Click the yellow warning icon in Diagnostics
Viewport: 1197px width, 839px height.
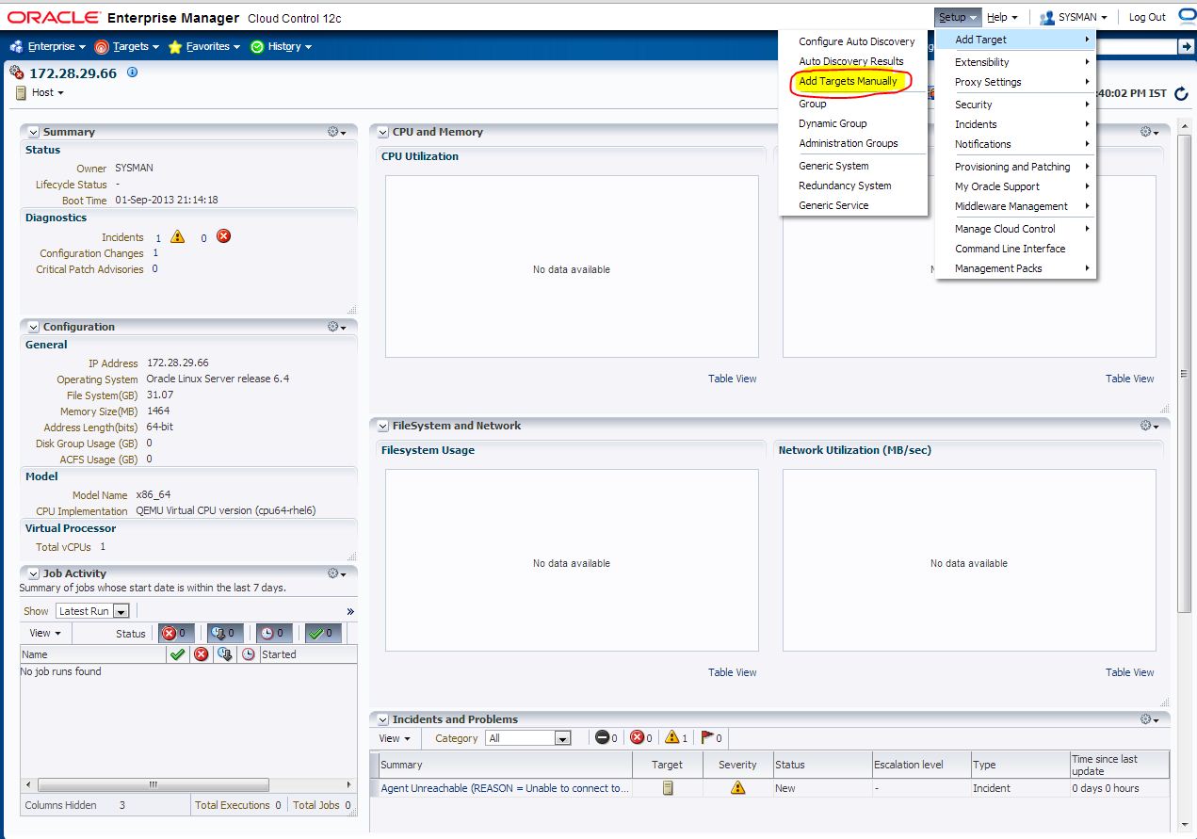click(x=178, y=236)
